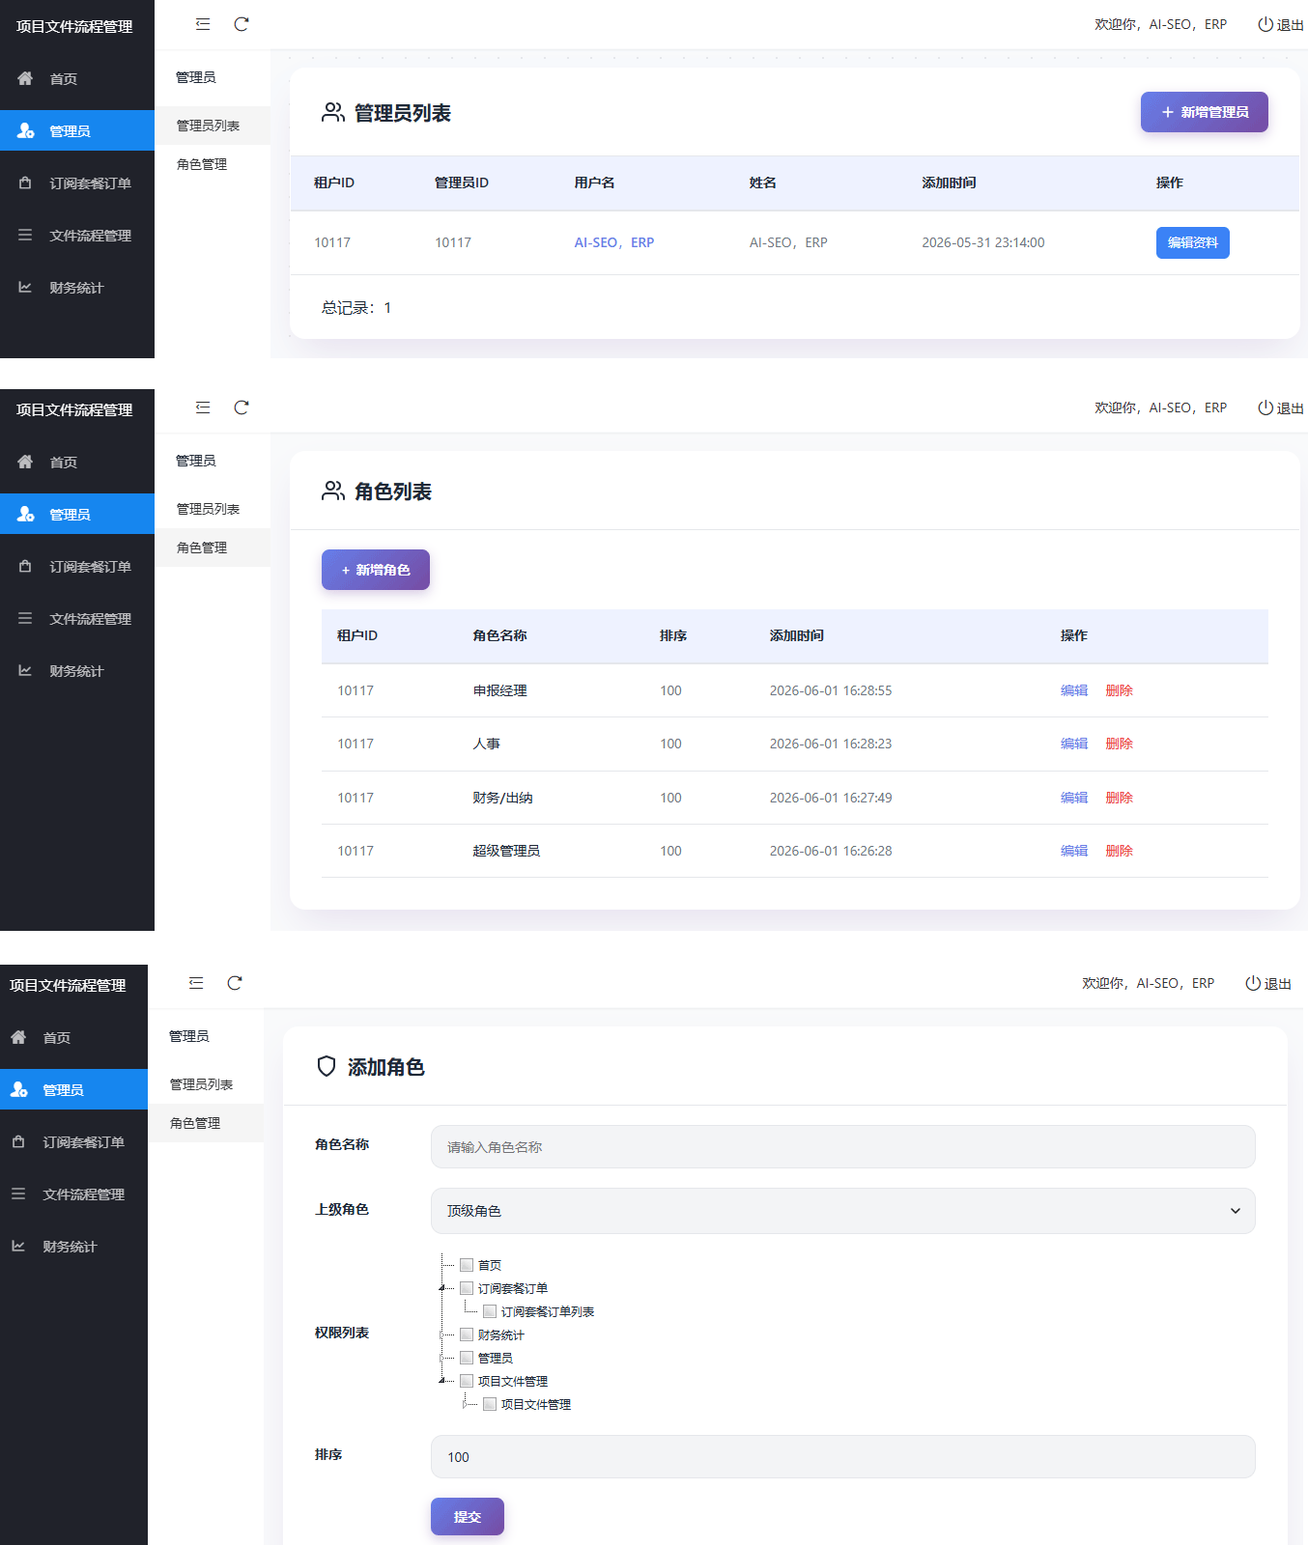Check the 订阅套餐订单 permission checkbox
Screen dimensions: 1308x1545
click(467, 1288)
